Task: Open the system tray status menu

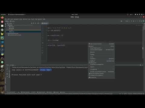Action: pyautogui.click(x=139, y=15)
